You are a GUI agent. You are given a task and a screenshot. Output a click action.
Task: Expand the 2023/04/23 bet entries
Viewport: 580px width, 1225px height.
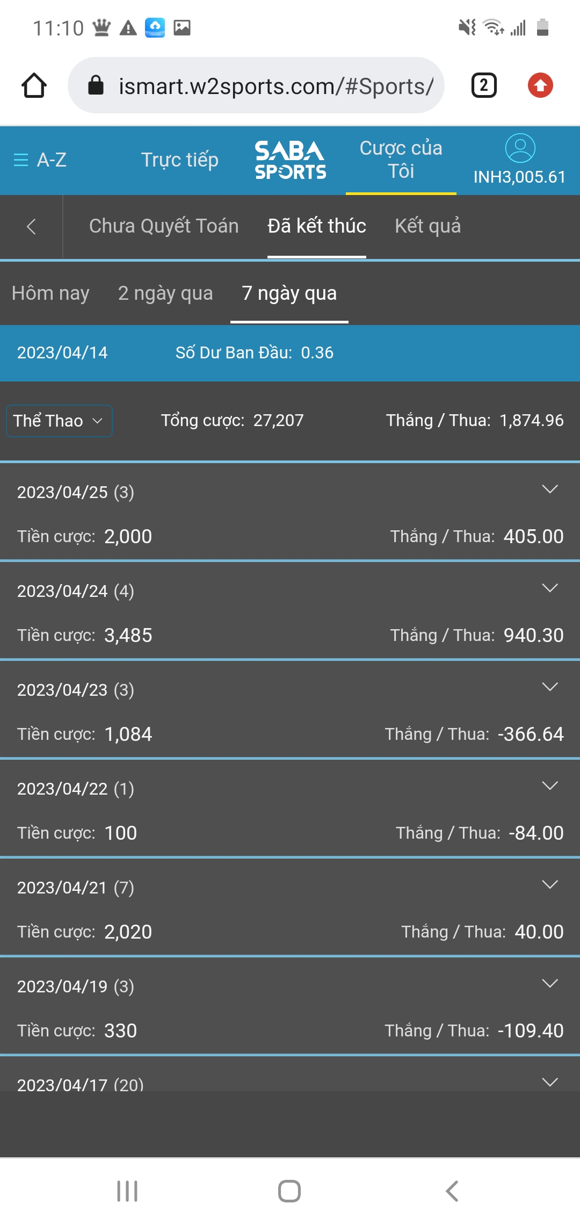[x=550, y=687]
